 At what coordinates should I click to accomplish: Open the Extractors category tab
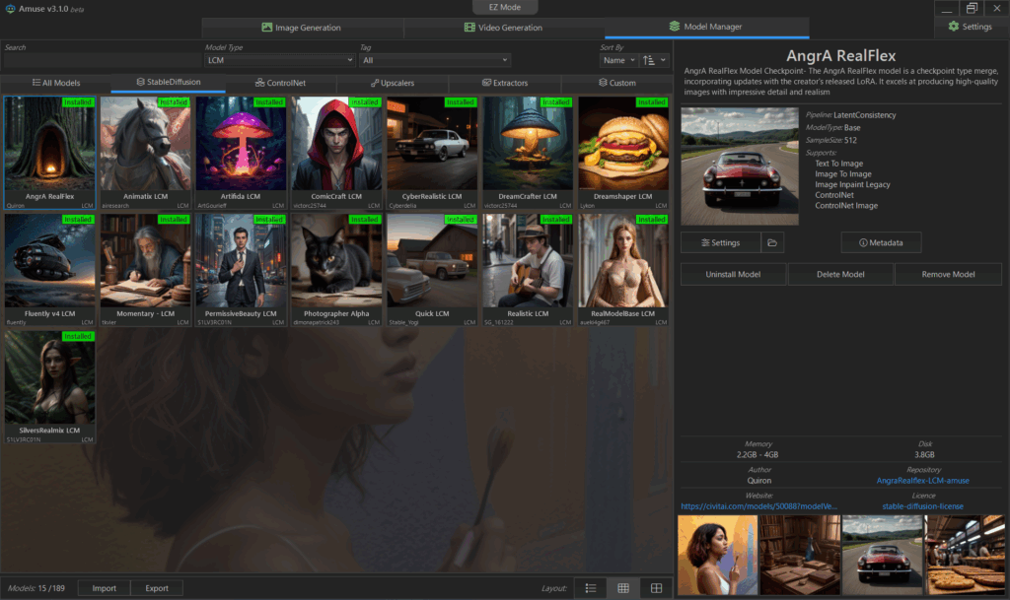[x=505, y=83]
